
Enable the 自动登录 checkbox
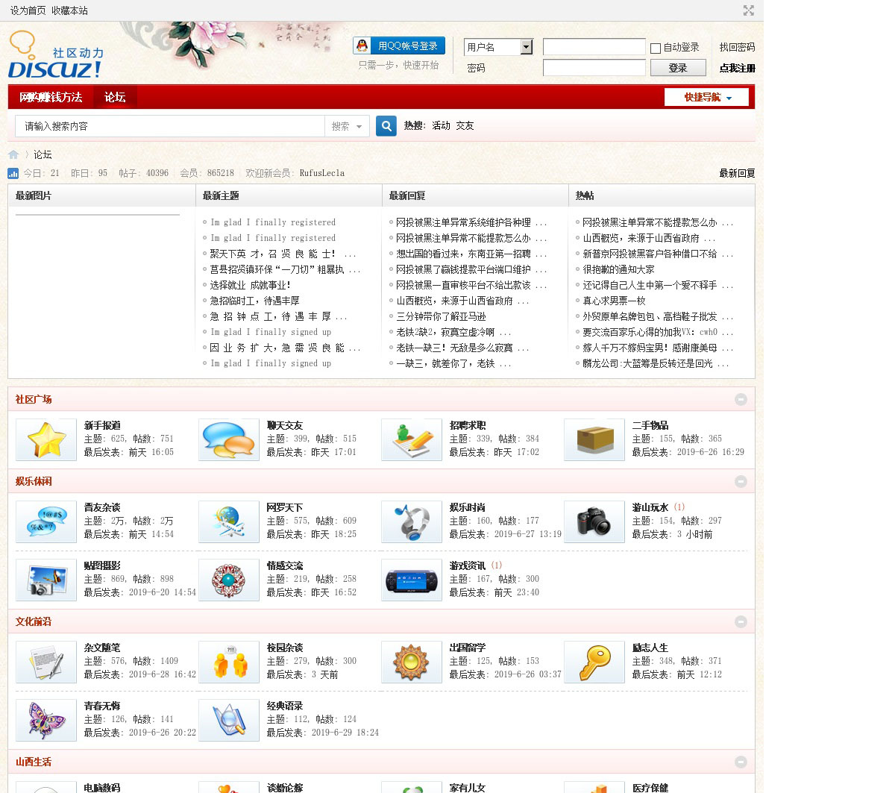pyautogui.click(x=656, y=48)
